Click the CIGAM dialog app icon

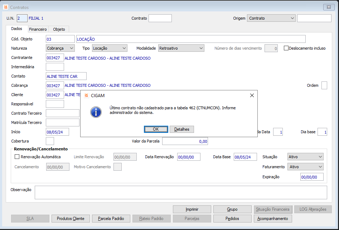pos(86,96)
